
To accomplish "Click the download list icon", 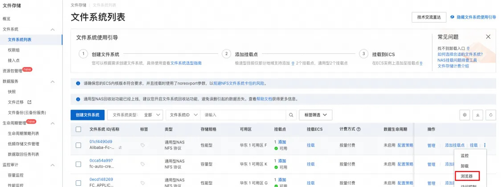I will point(478,115).
